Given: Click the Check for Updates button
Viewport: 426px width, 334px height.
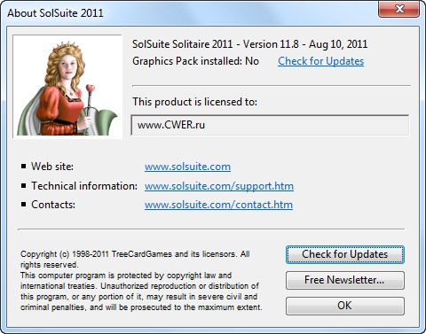Looking at the screenshot, I should point(345,254).
